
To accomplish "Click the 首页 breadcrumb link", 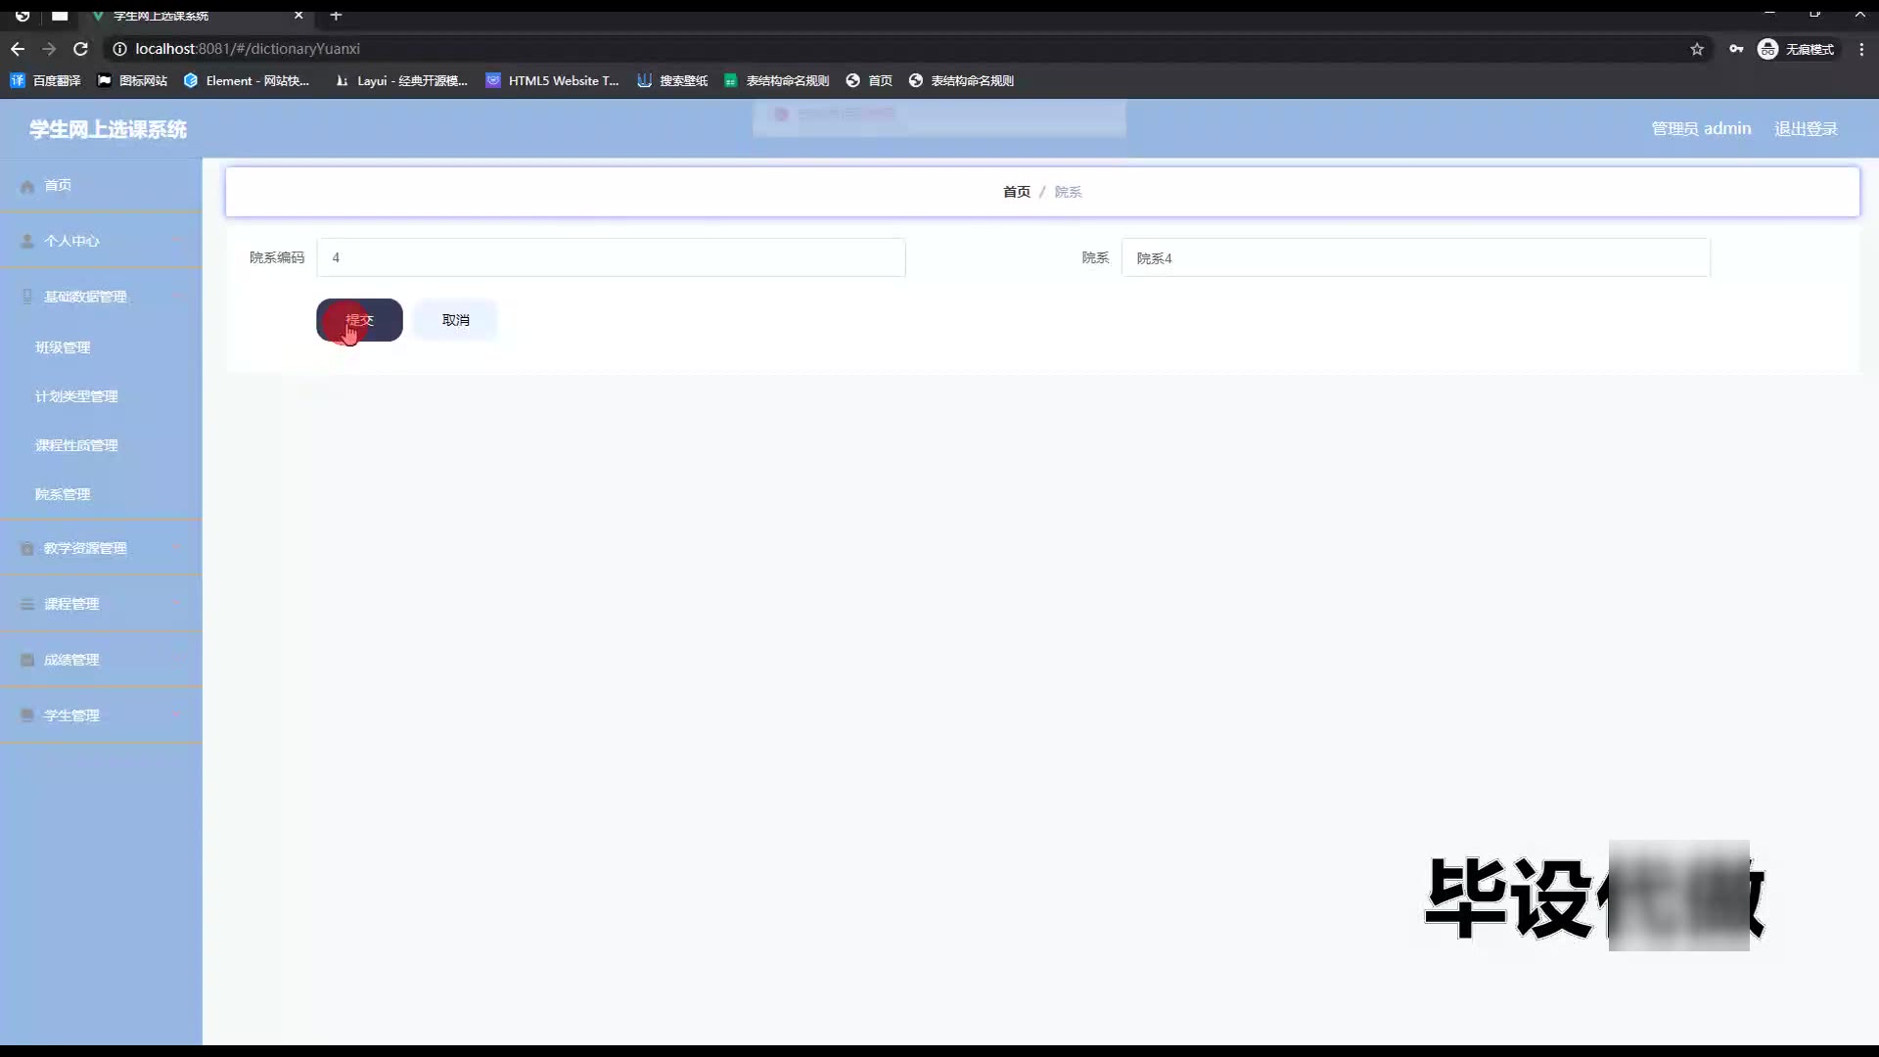I will coord(1016,192).
